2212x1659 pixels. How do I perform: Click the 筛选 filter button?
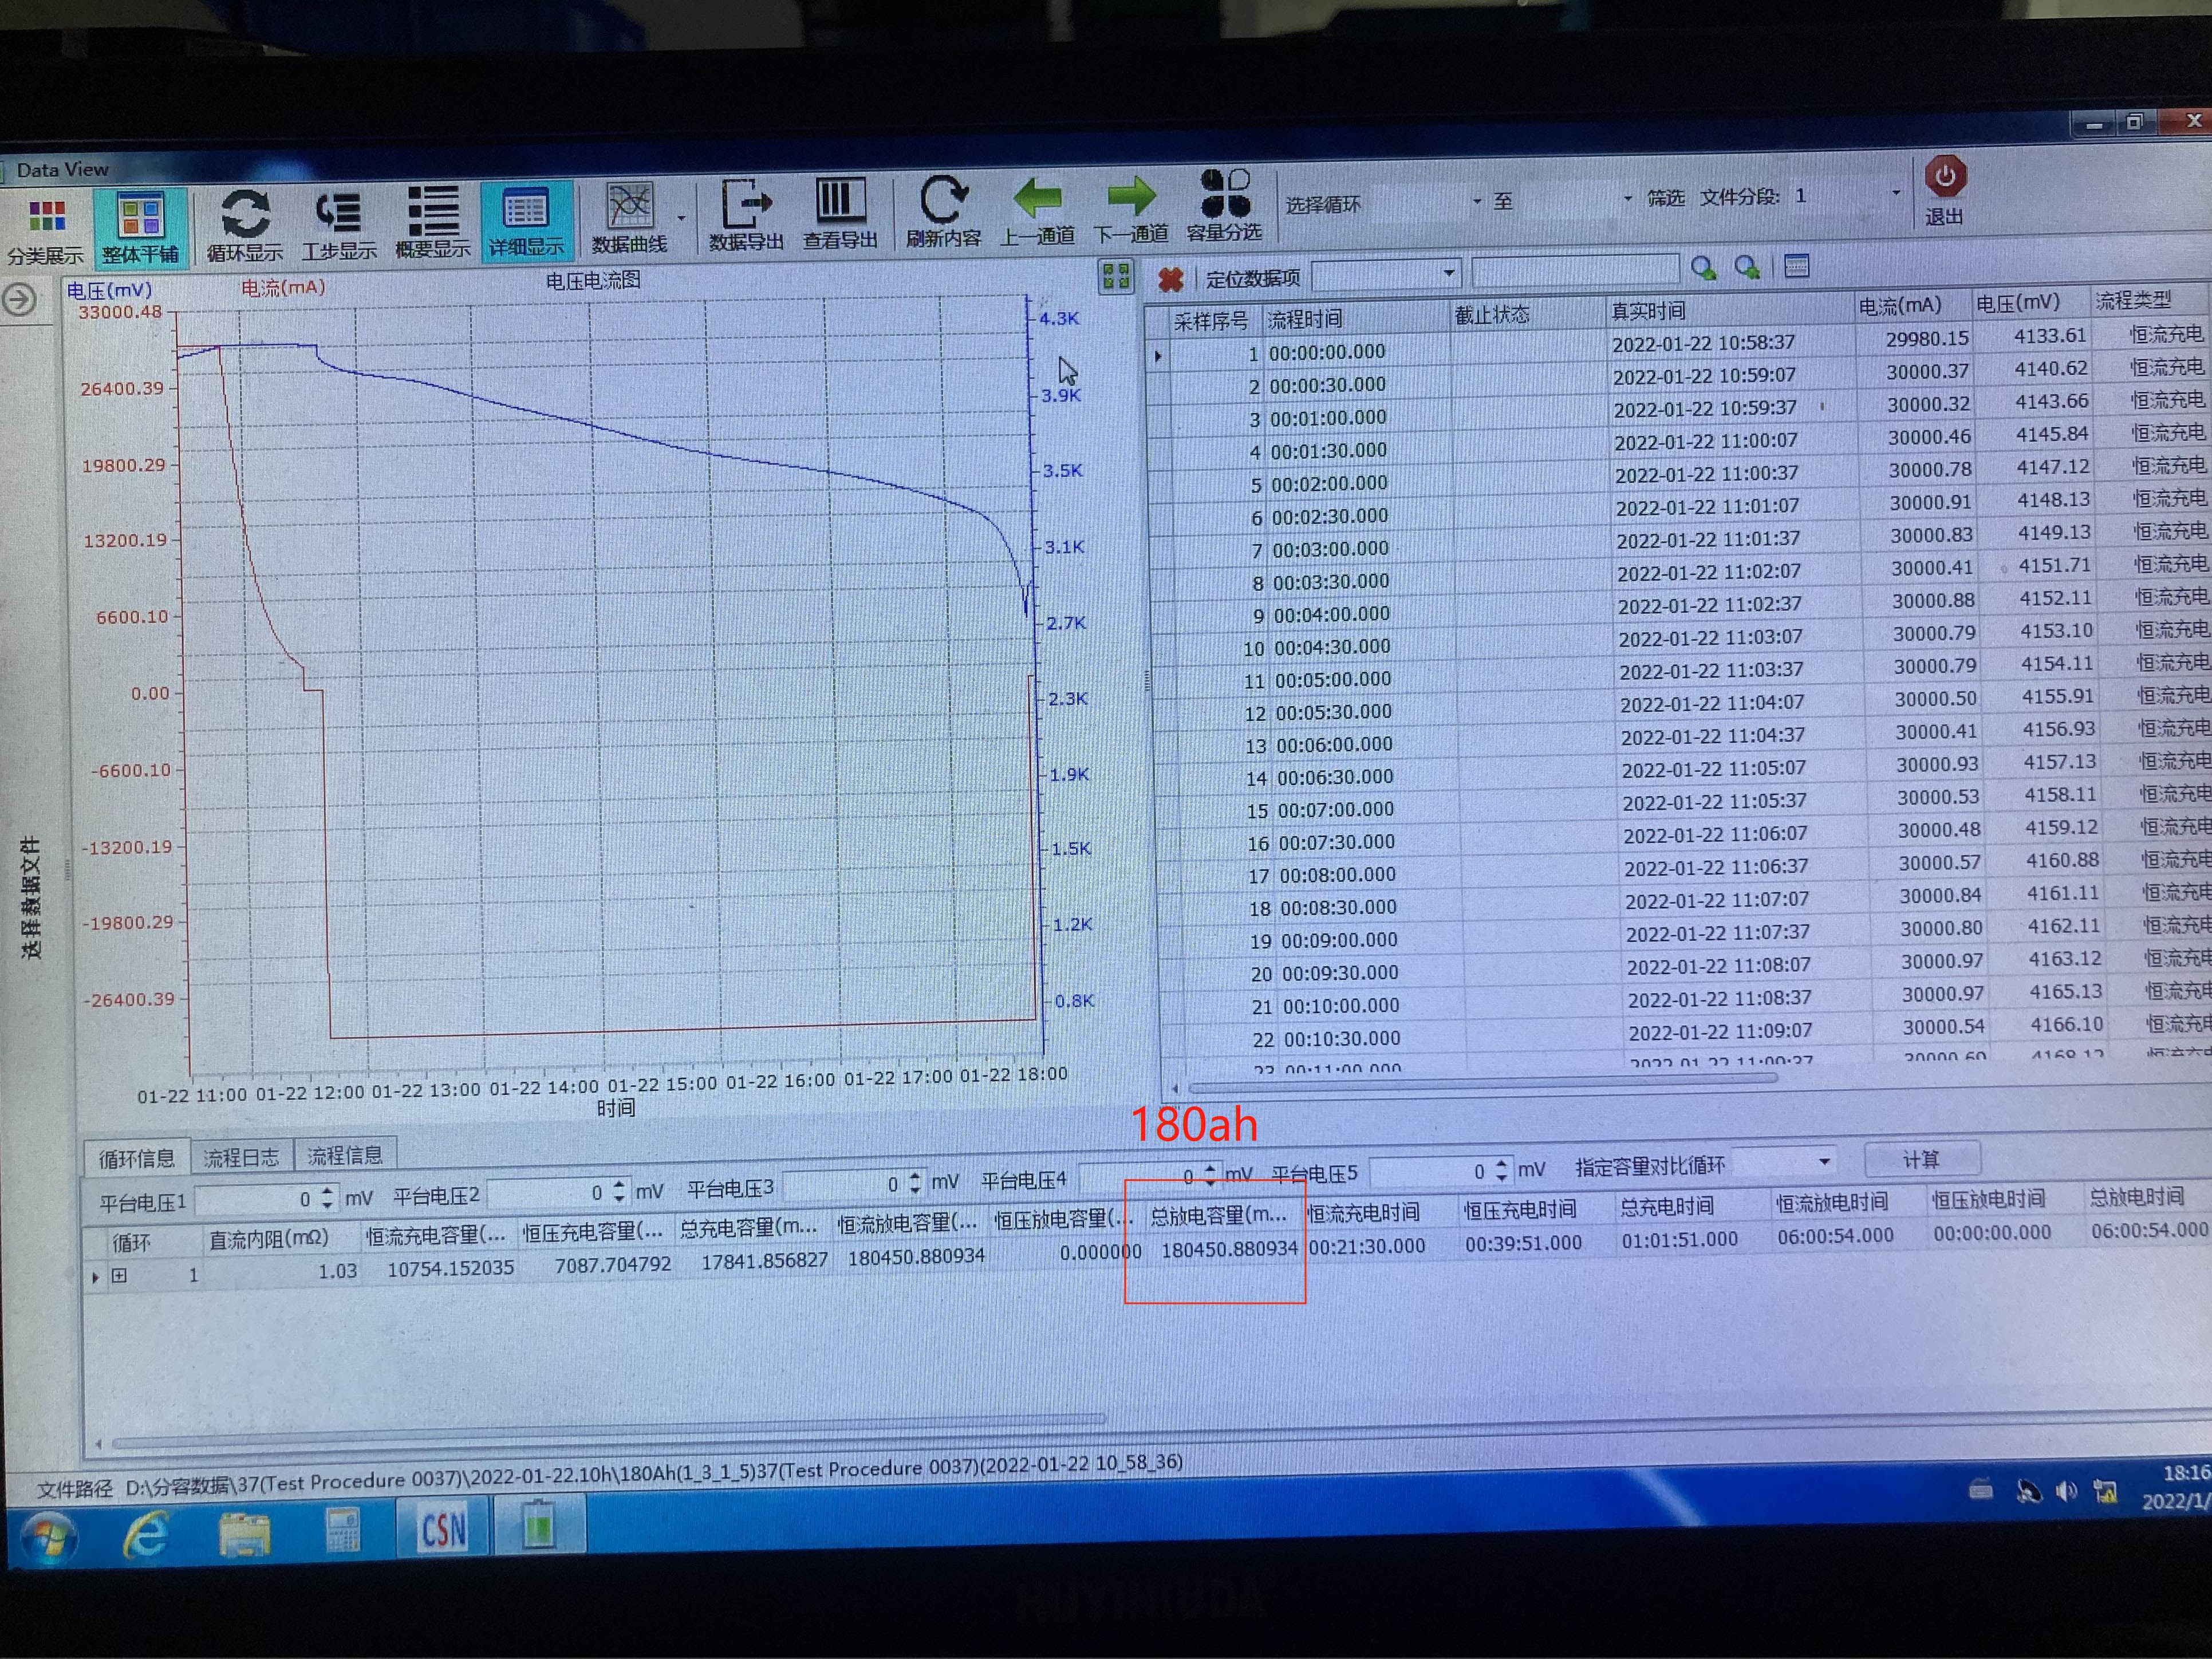(x=1665, y=198)
